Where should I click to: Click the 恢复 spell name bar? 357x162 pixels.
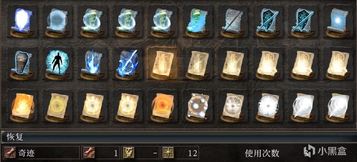(178, 137)
